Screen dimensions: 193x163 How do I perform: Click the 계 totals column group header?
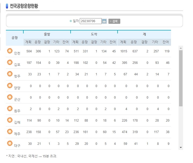[144, 34]
